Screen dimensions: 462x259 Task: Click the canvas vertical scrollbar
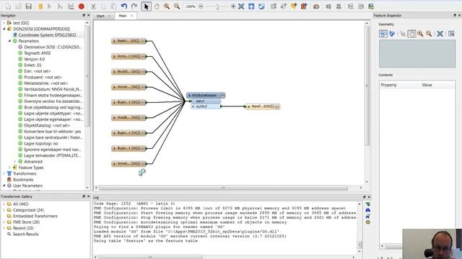coord(367,85)
